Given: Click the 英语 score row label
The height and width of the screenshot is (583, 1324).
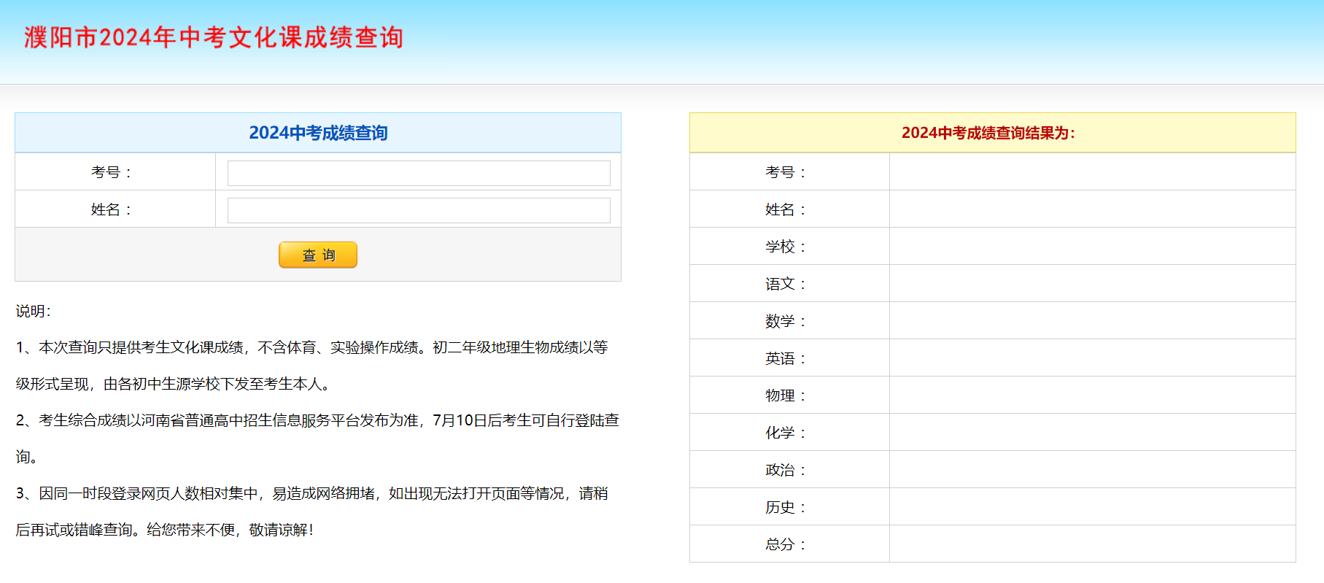Looking at the screenshot, I should tap(785, 358).
